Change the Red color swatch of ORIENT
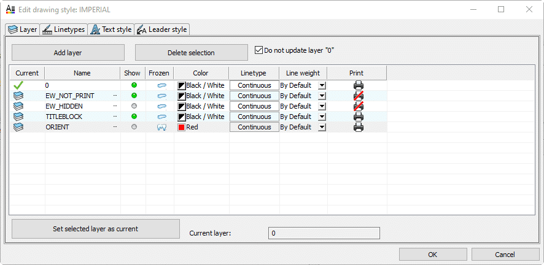The height and width of the screenshot is (265, 544). click(x=181, y=127)
